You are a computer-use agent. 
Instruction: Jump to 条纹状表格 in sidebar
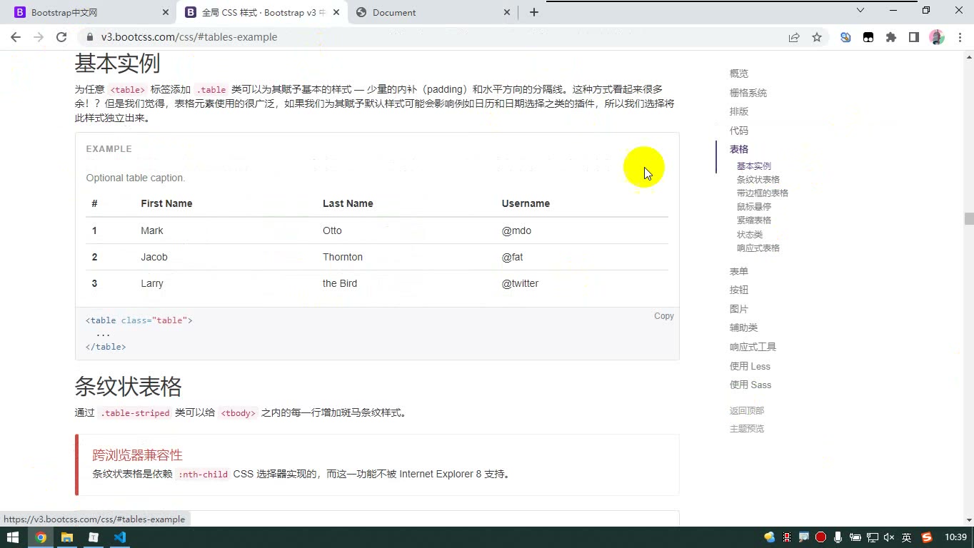758,180
